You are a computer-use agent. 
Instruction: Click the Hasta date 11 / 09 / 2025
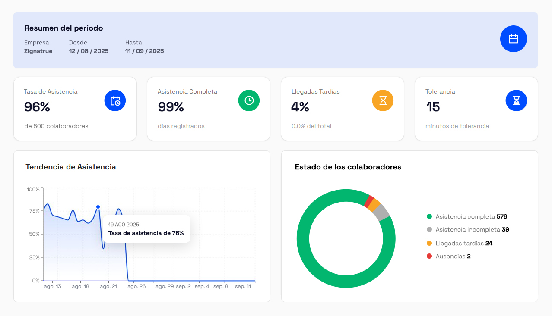pos(144,51)
